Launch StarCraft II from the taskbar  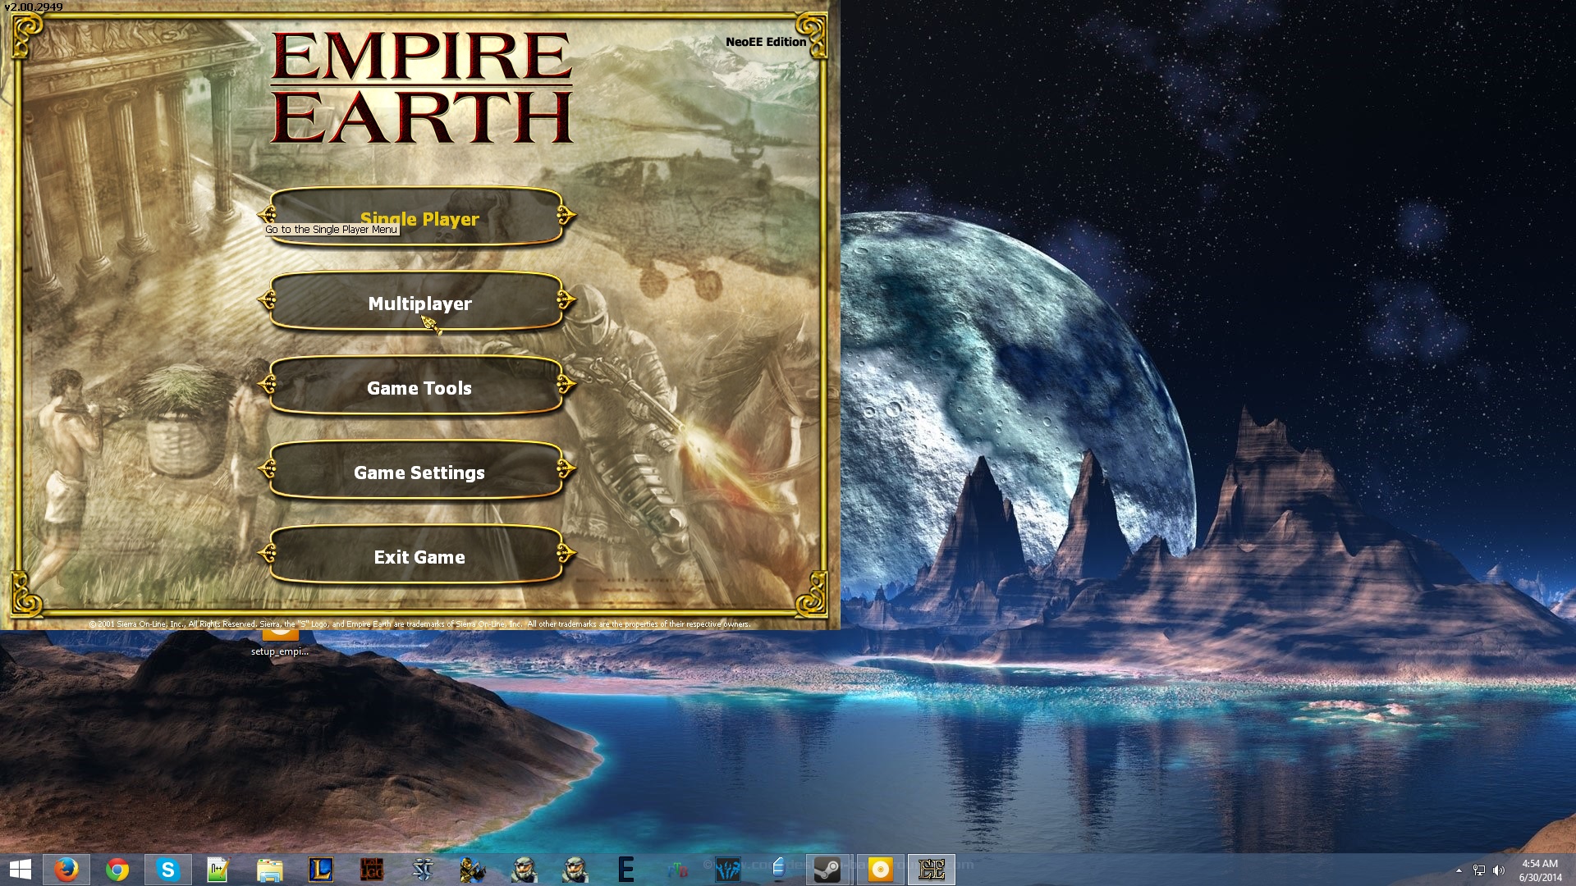tap(422, 870)
